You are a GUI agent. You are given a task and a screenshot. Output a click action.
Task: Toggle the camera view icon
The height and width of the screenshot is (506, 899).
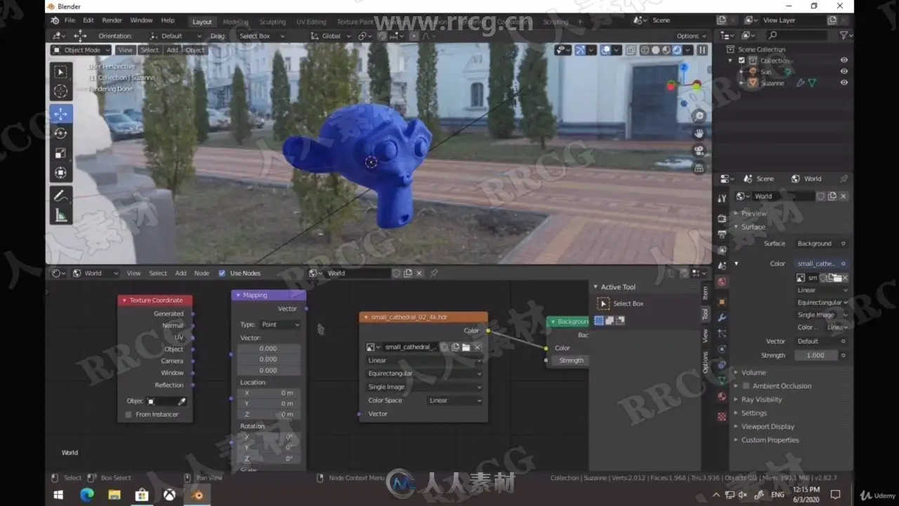[x=699, y=150]
